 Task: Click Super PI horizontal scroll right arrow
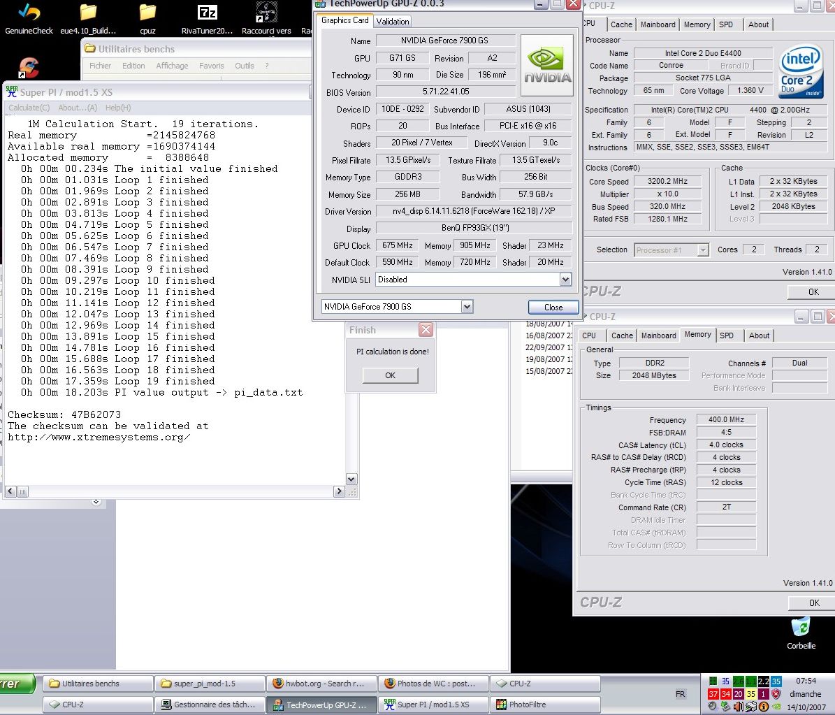339,491
